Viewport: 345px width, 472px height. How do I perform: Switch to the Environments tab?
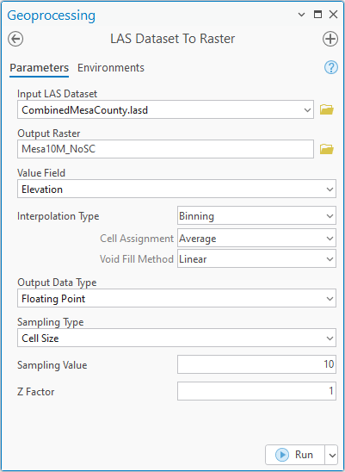pos(111,68)
